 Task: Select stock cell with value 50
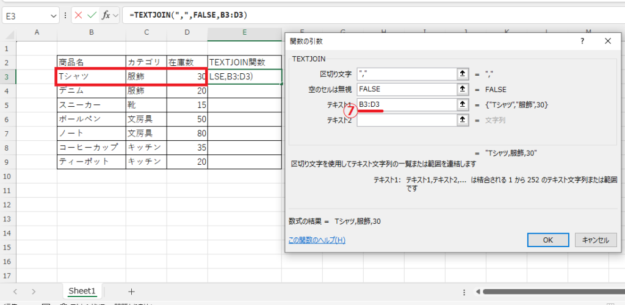click(187, 120)
